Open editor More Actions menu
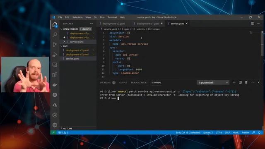Image resolution: width=265 pixels, height=149 pixels. click(x=258, y=24)
